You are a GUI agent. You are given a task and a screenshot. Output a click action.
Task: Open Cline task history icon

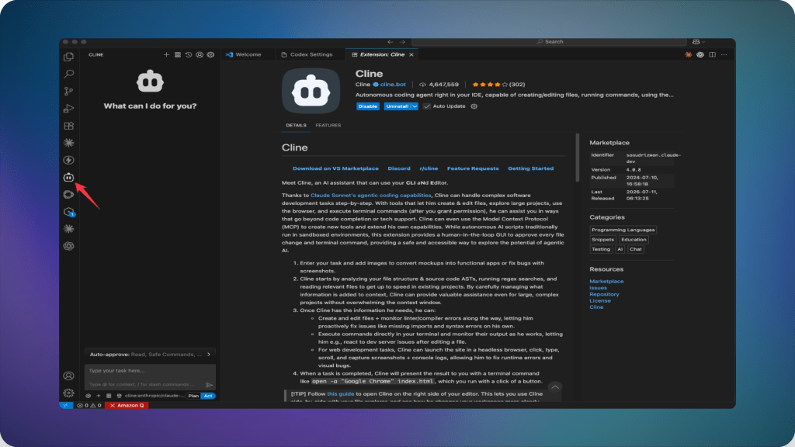[x=189, y=55]
